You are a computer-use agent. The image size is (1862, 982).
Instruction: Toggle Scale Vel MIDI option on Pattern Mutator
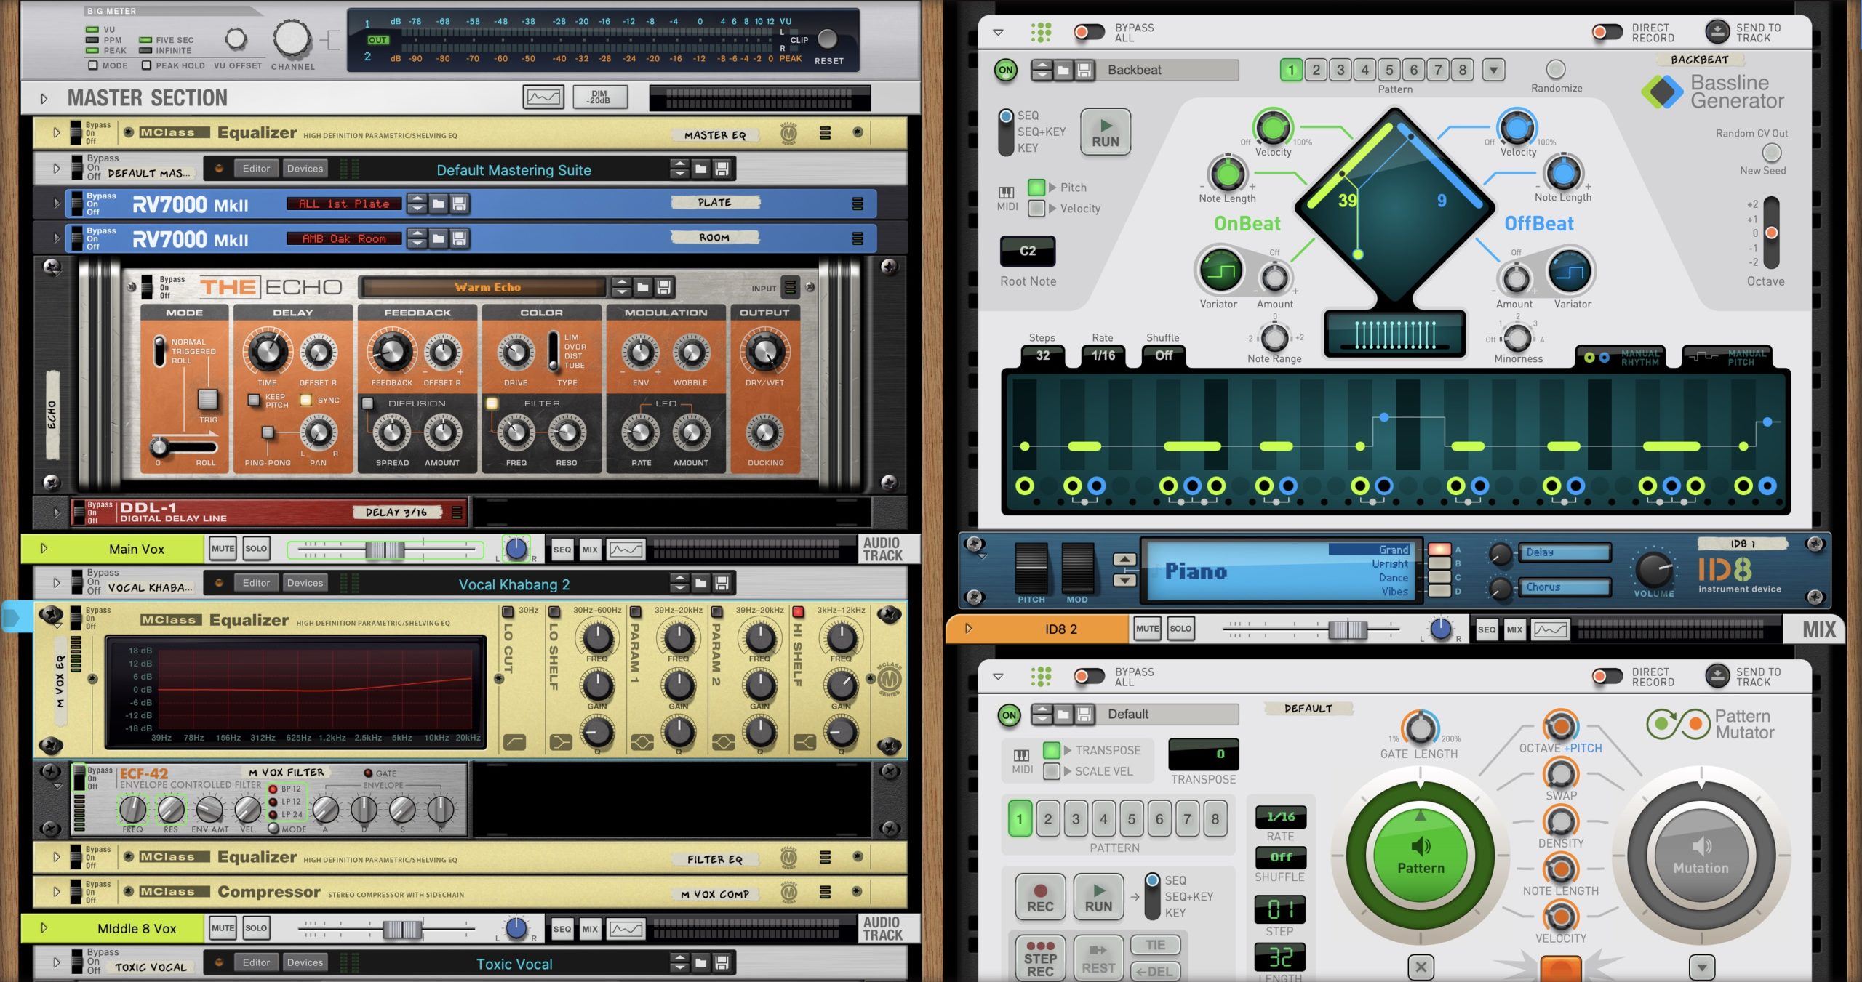coord(1052,771)
